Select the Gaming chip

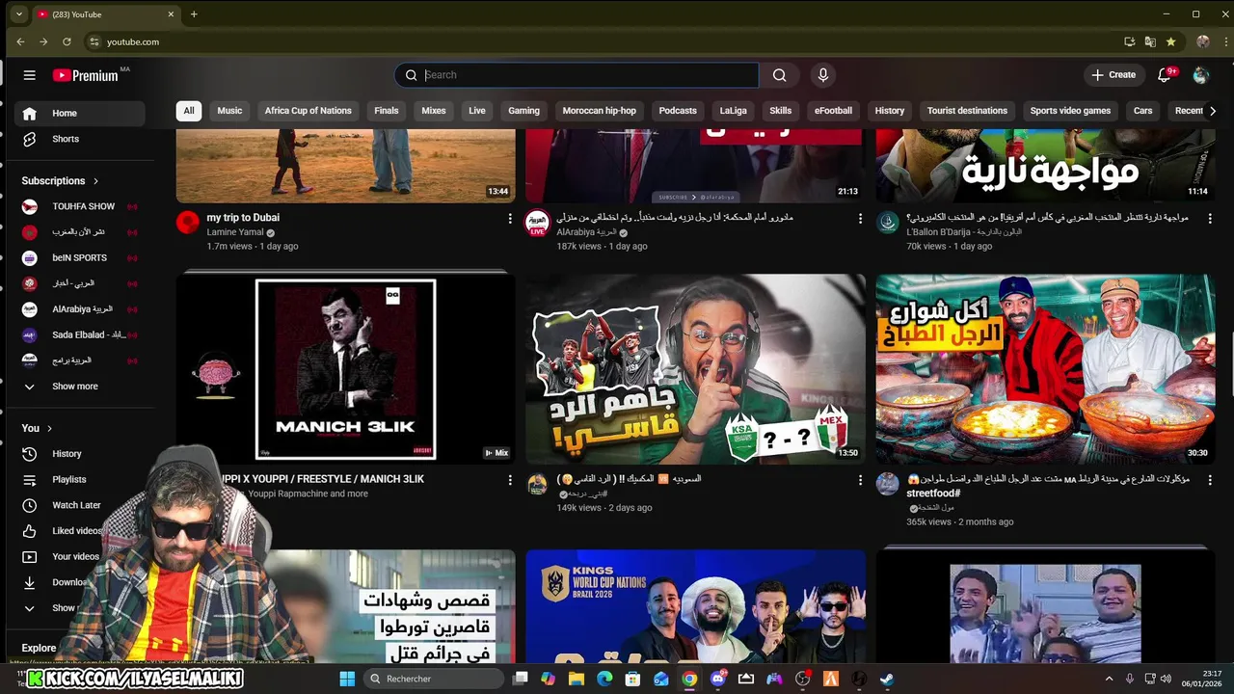tap(523, 111)
